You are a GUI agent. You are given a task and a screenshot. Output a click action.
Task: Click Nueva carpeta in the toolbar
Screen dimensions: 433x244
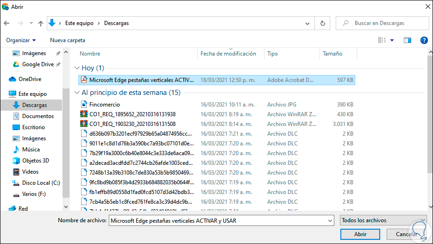(x=68, y=40)
